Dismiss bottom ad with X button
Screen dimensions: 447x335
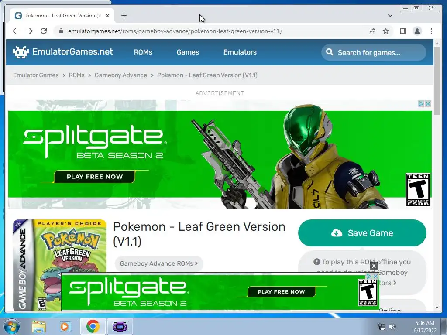374,266
